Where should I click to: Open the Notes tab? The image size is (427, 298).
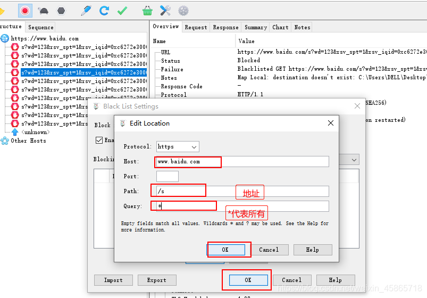pos(302,27)
